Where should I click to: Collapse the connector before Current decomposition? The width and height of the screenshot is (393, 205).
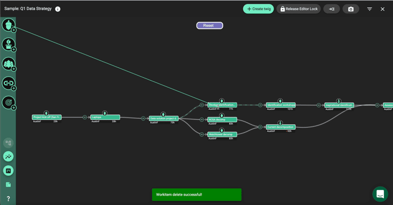[x=260, y=127]
